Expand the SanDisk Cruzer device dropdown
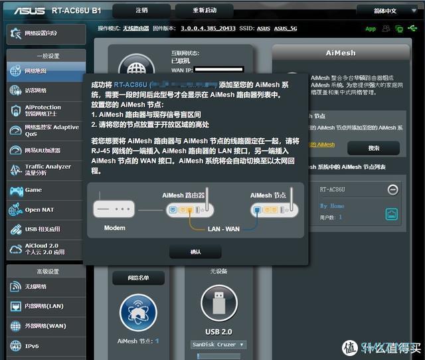 pyautogui.click(x=218, y=345)
